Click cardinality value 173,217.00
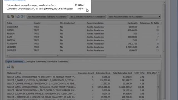The height and width of the screenshot is (100, 178). coord(132,44)
